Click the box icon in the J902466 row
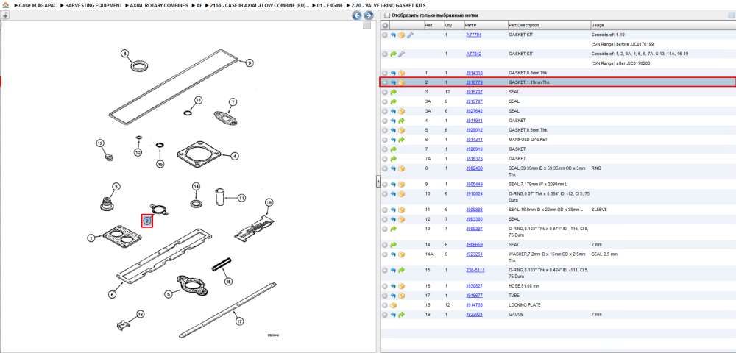Screen dimensions: 736x353 [401, 168]
